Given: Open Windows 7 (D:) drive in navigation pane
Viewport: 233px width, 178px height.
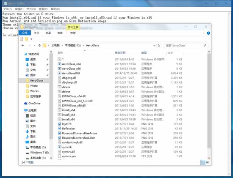Looking at the screenshot, I should (x=39, y=153).
